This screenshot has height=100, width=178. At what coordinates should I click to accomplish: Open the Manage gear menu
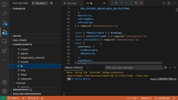click(4, 91)
